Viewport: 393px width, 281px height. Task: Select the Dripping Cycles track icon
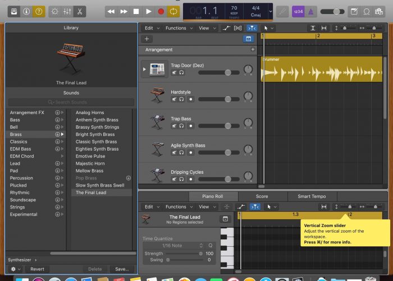point(157,174)
